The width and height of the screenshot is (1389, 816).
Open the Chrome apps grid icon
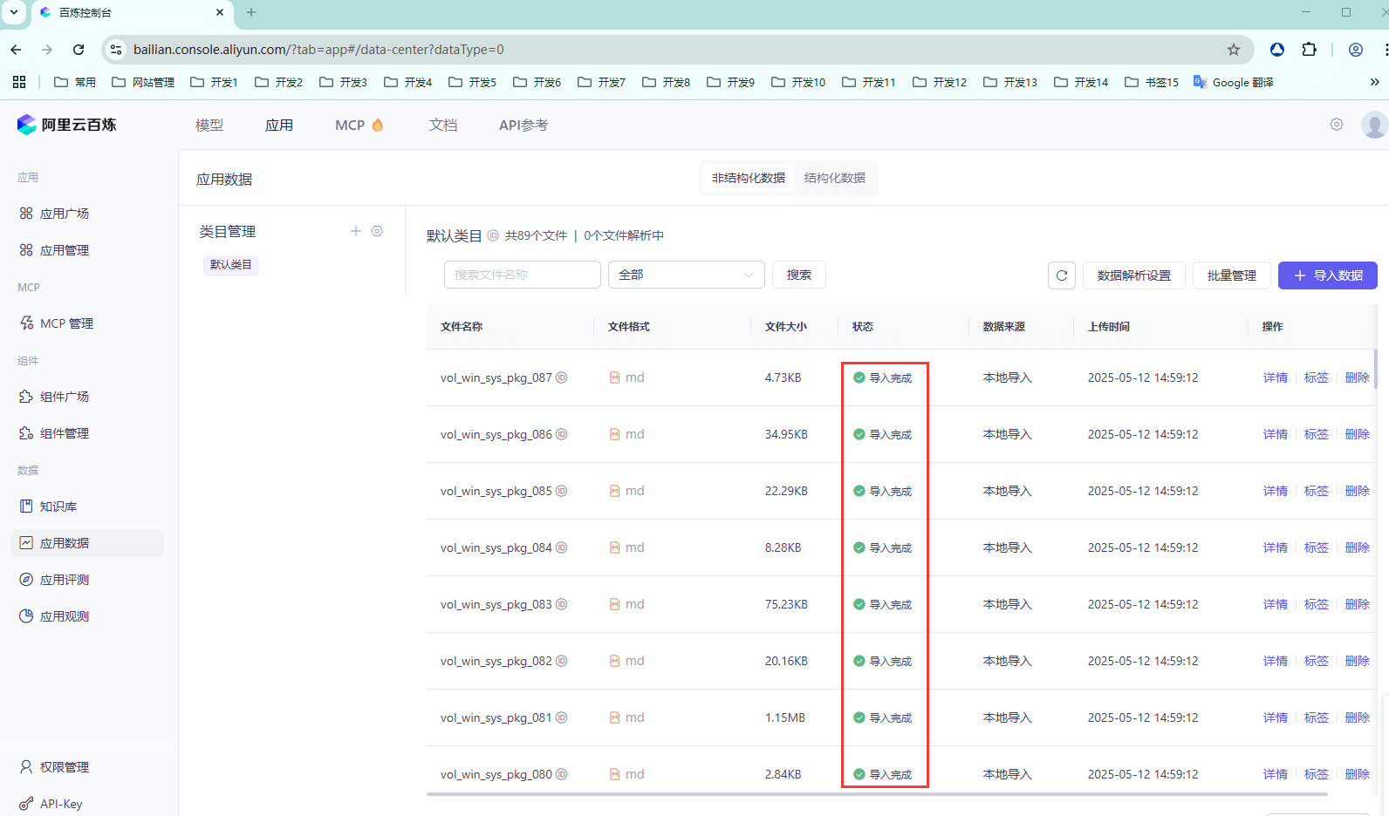click(x=19, y=82)
